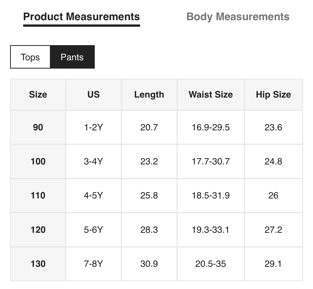The width and height of the screenshot is (313, 289).
Task: Click the 7-8Y US age cell
Action: (x=93, y=264)
